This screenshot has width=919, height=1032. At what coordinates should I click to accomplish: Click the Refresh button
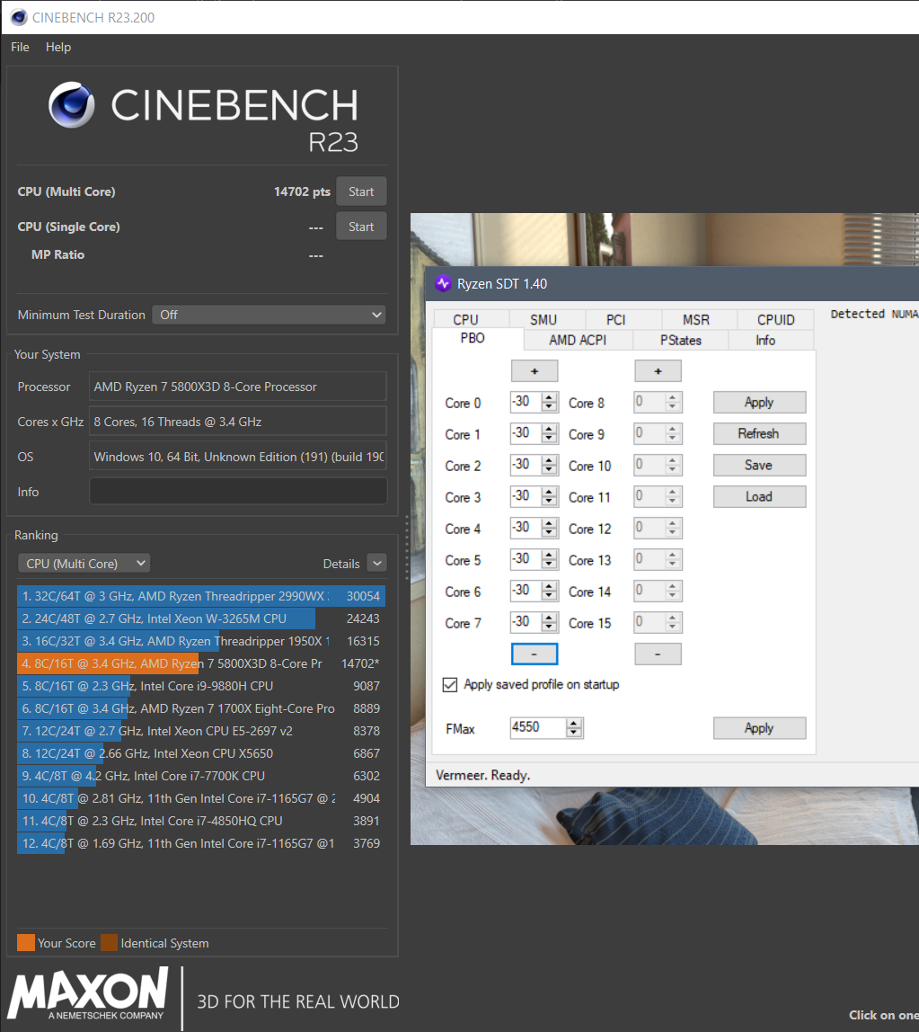759,433
